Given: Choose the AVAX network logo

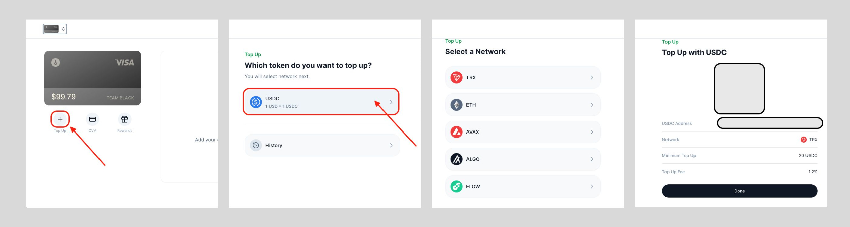Looking at the screenshot, I should (456, 132).
